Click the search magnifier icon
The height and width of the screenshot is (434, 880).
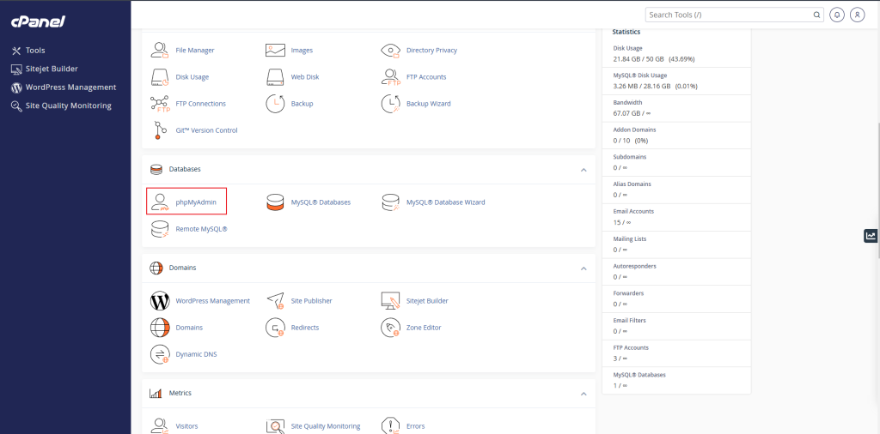[x=816, y=15]
